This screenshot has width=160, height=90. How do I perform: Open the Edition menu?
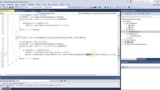click(3, 5)
